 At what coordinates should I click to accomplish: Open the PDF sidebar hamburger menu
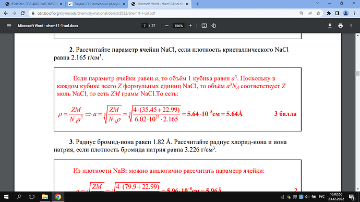pos(9,26)
